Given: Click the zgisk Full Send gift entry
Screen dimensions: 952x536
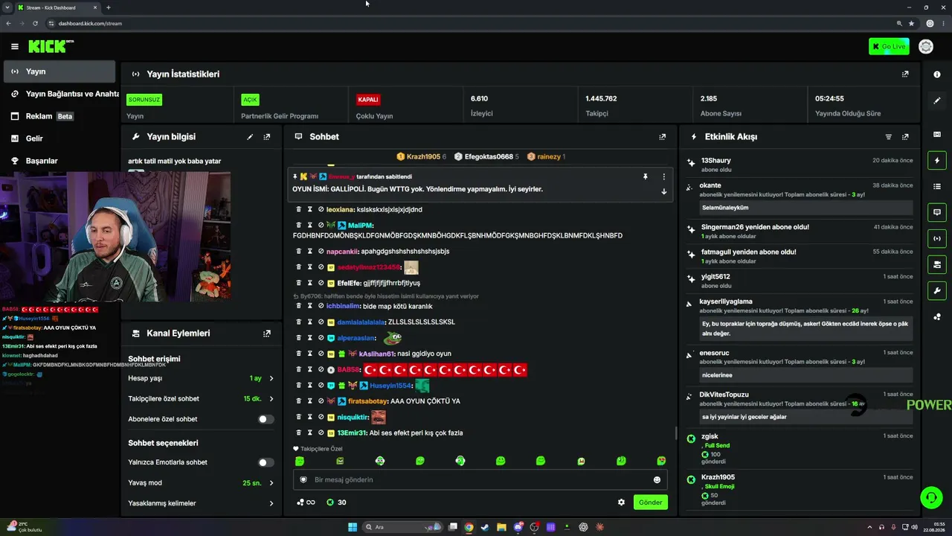Looking at the screenshot, I should click(800, 449).
